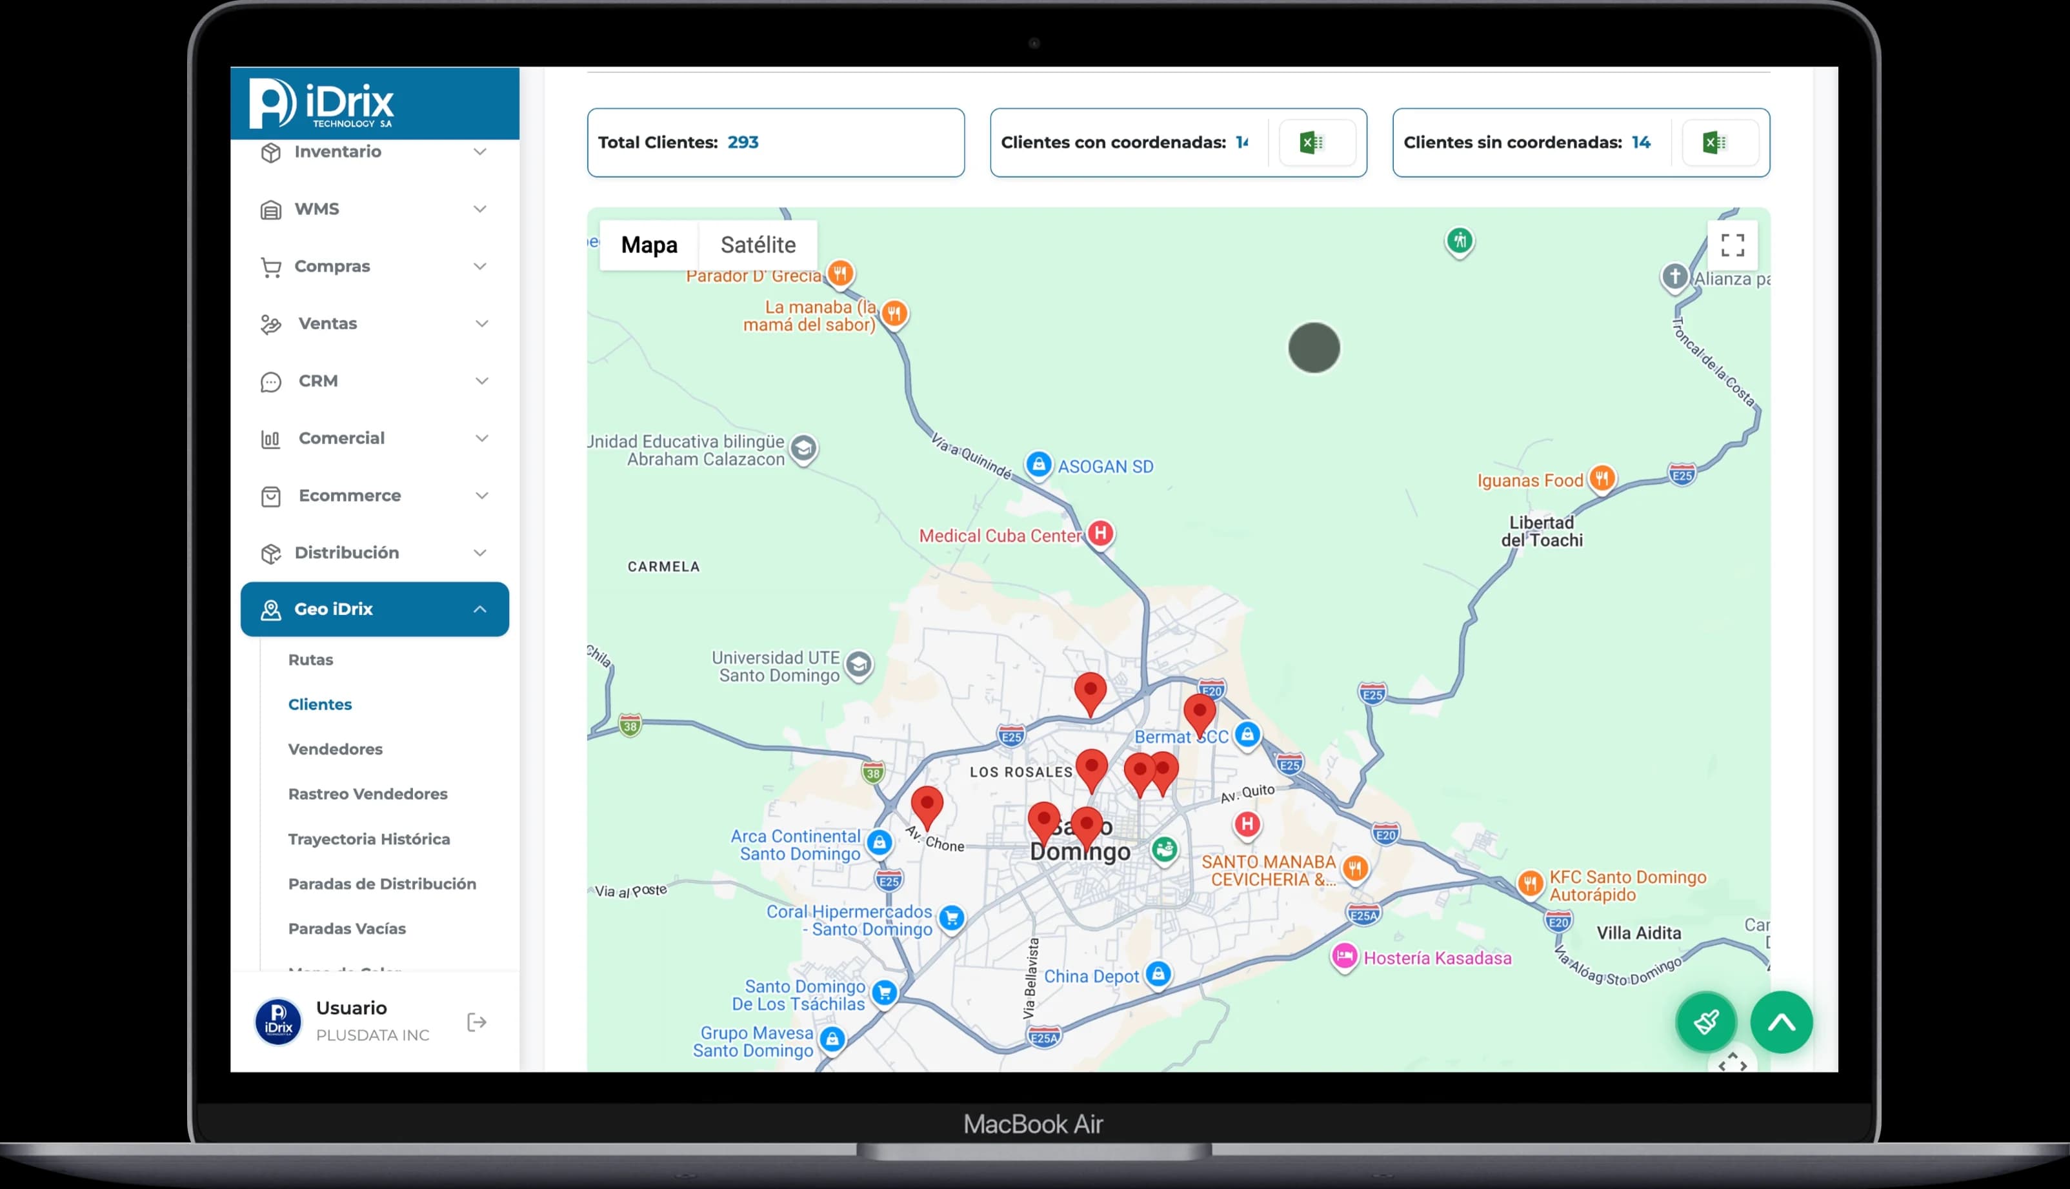Screen dimensions: 2070x1189
Task: Export clients with coordinates to Excel
Action: [1316, 143]
